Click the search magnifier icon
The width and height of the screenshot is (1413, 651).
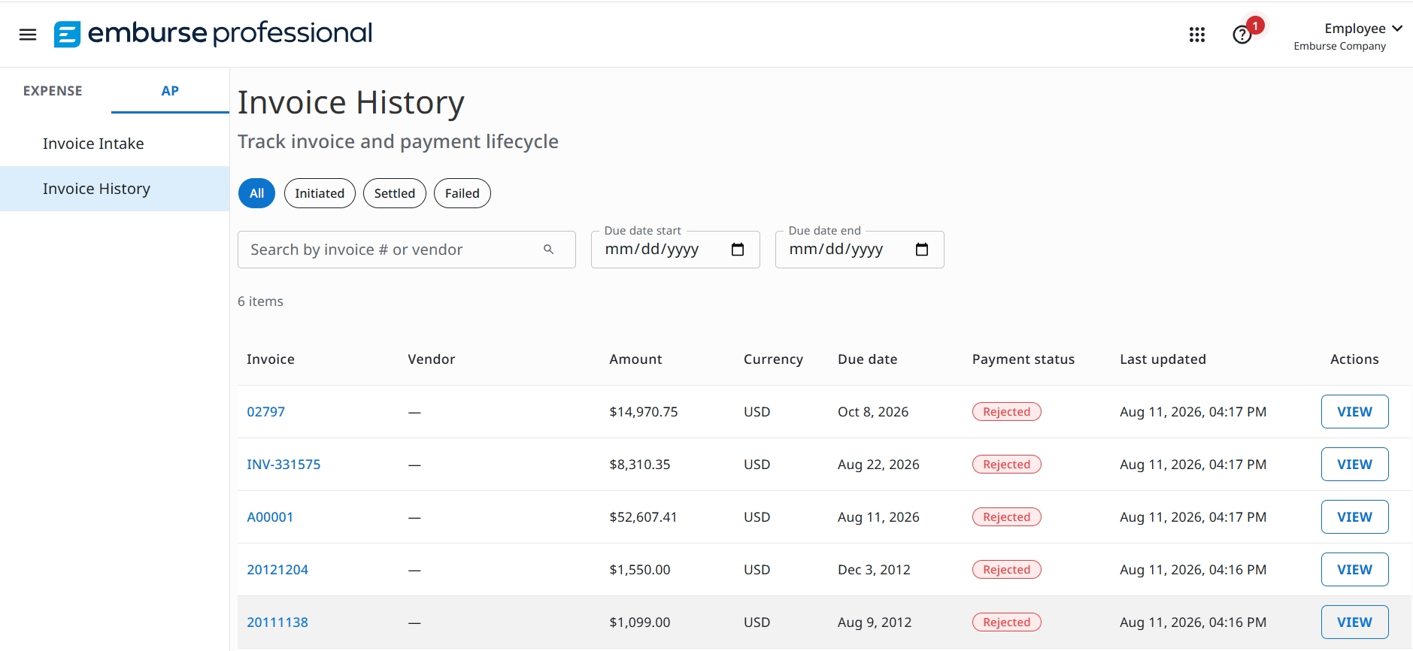[x=549, y=250]
